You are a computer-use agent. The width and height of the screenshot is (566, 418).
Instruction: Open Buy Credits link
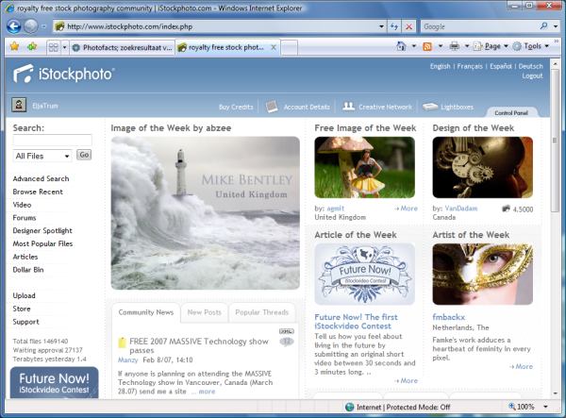pos(236,107)
